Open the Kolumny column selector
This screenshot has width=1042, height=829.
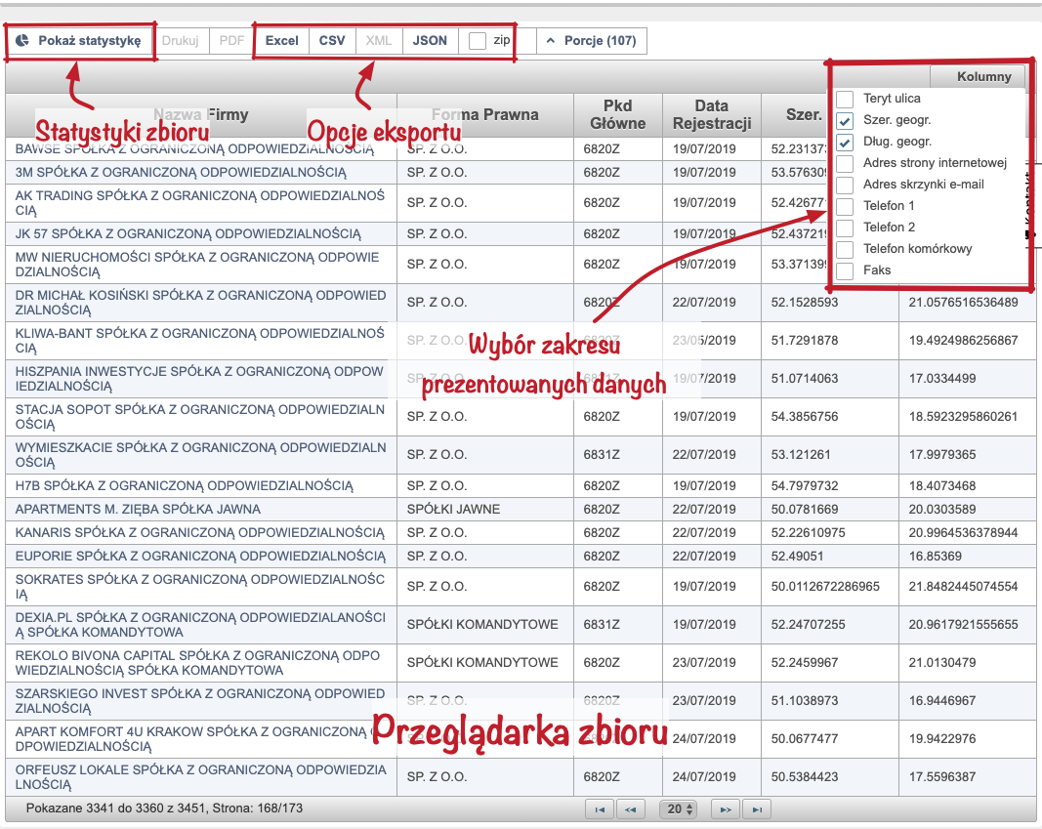(x=978, y=77)
